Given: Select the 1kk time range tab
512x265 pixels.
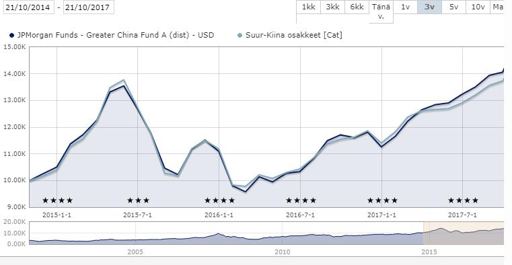Looking at the screenshot, I should click(309, 7).
